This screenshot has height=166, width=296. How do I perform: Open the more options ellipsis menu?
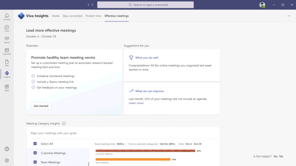tap(289, 16)
